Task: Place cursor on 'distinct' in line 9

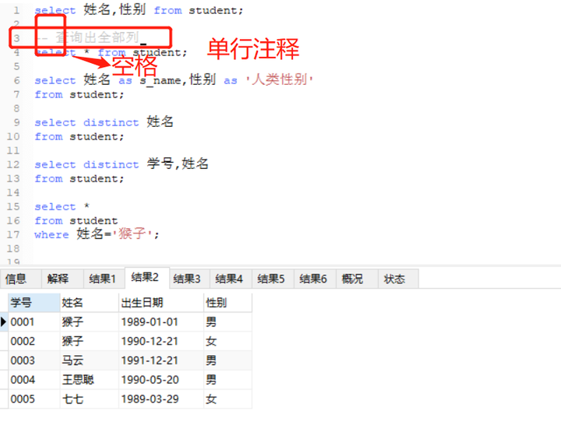Action: (111, 123)
